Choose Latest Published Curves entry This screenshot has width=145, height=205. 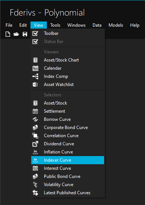[68, 193]
